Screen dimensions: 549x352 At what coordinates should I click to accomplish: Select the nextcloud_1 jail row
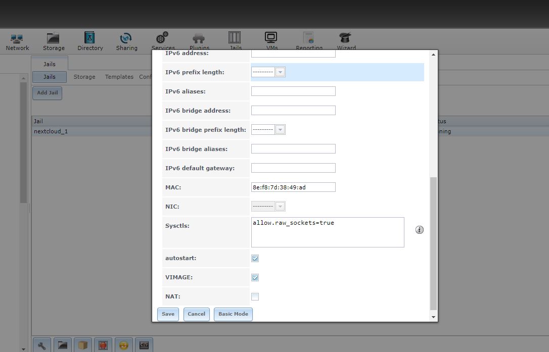coord(91,132)
